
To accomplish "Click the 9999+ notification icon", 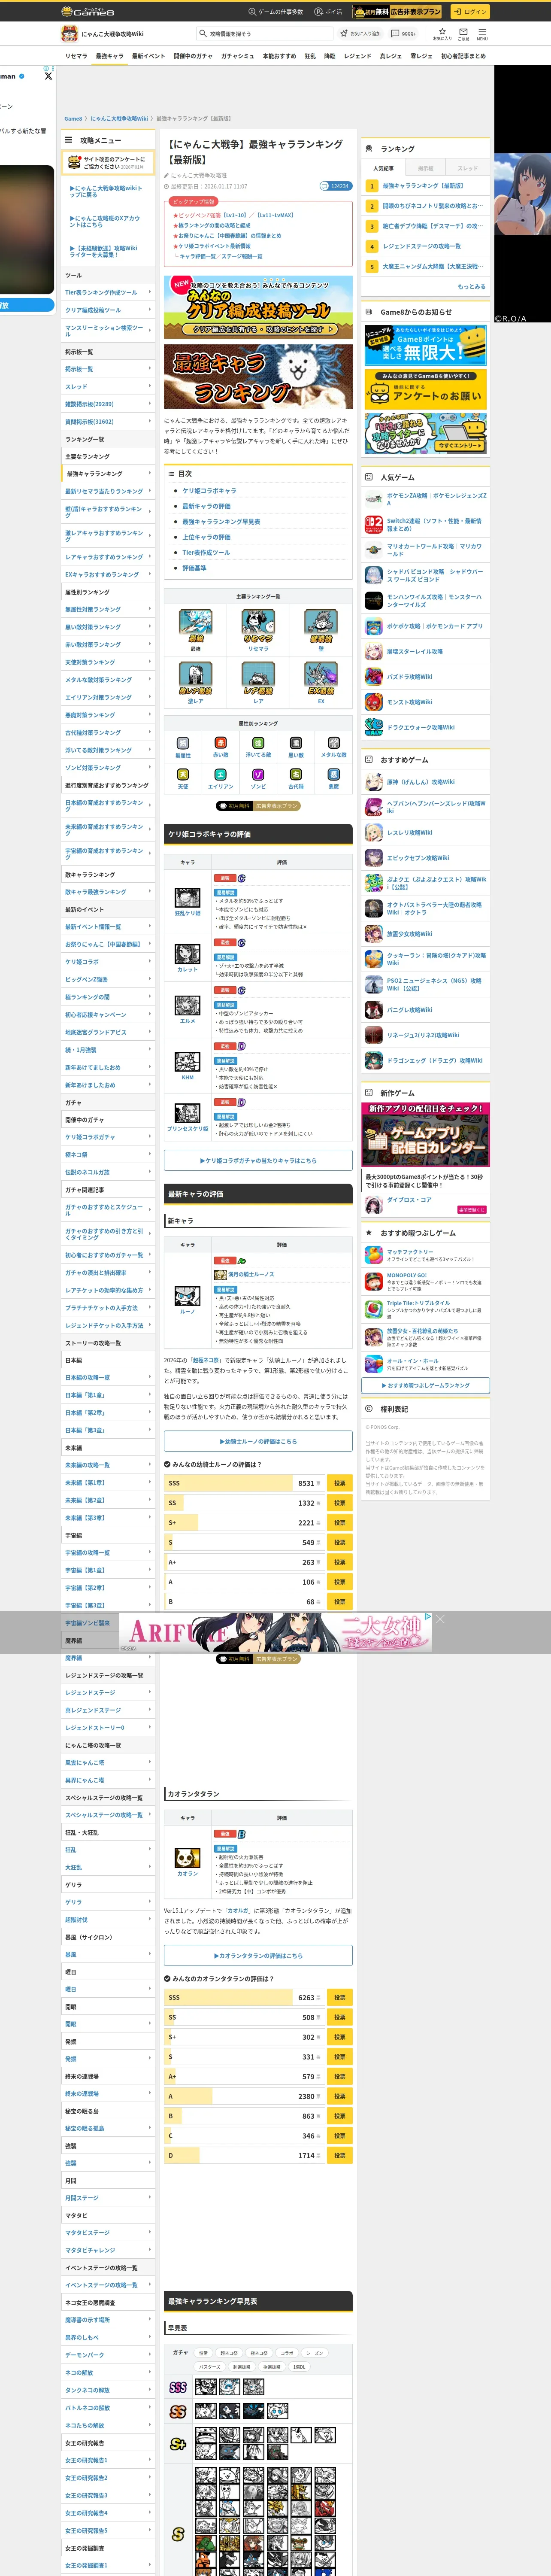I will tap(404, 33).
